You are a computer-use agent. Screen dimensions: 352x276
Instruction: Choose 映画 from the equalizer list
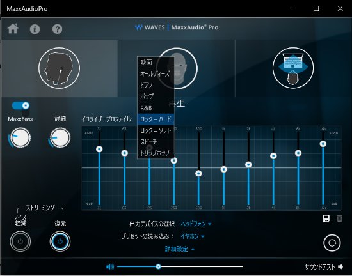click(156, 62)
